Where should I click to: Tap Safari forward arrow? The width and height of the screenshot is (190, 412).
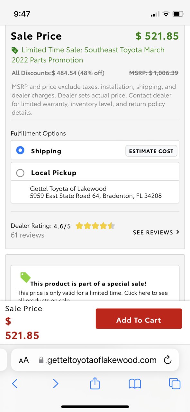[x=56, y=383]
